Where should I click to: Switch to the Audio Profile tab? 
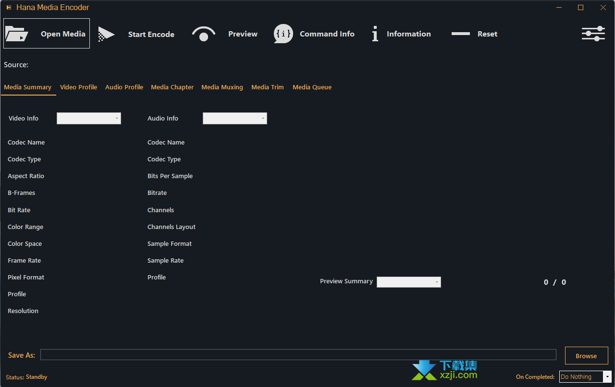click(124, 87)
